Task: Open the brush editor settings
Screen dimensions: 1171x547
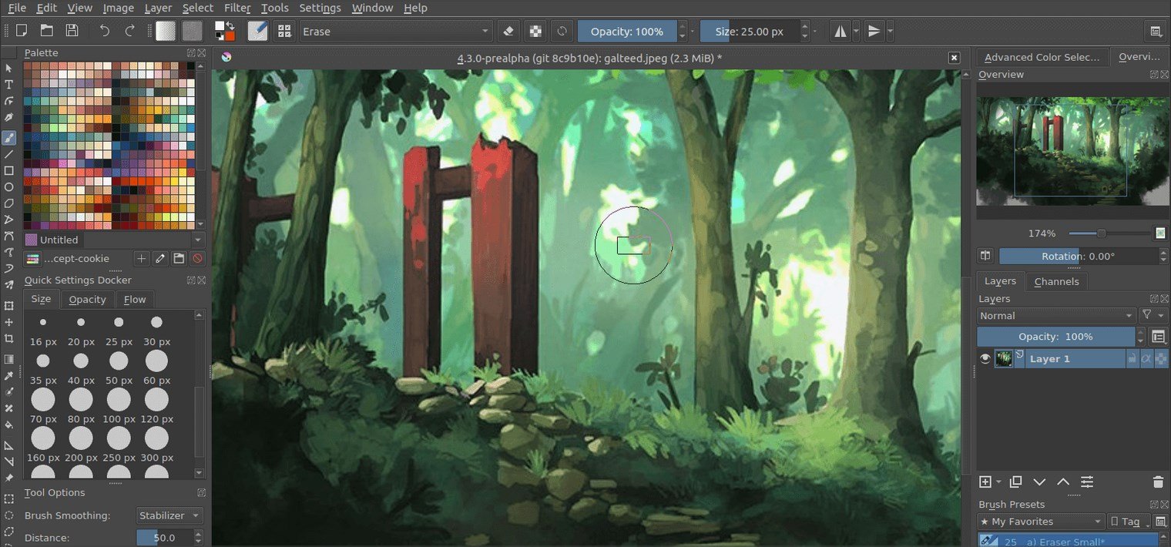Action: (x=258, y=31)
